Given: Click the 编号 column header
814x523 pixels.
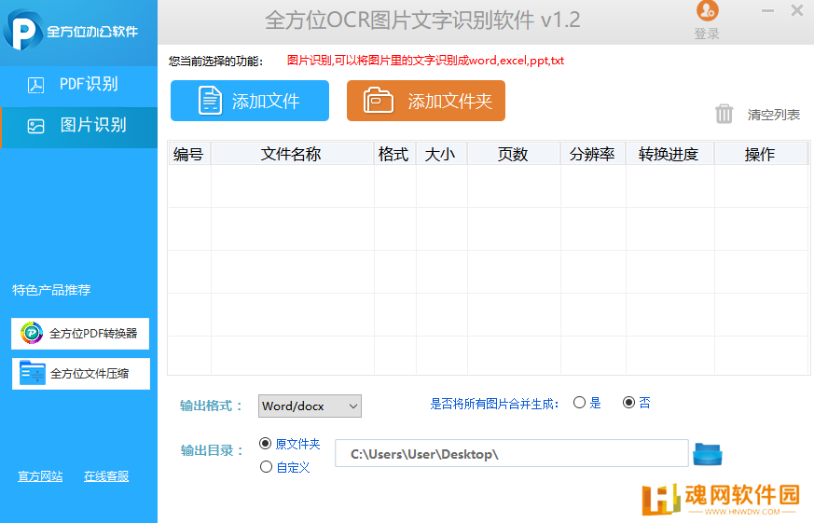Looking at the screenshot, I should 189,154.
